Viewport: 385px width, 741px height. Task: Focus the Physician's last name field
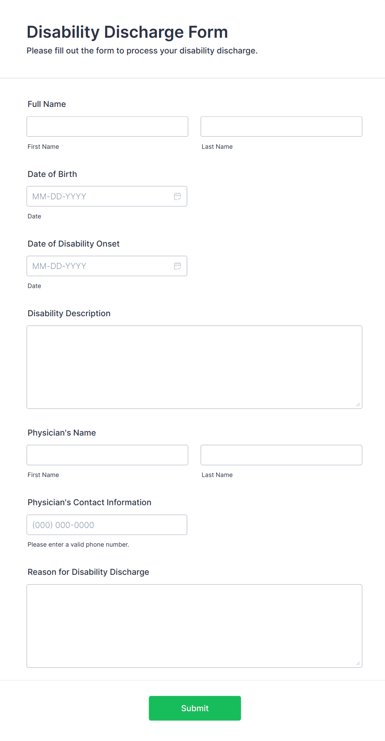[x=282, y=455]
